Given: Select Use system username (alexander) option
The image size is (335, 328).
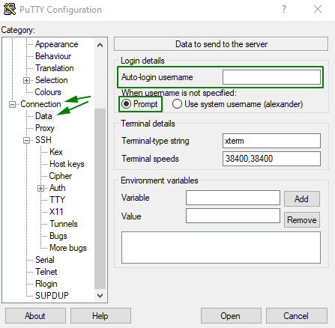Looking at the screenshot, I should (x=177, y=104).
